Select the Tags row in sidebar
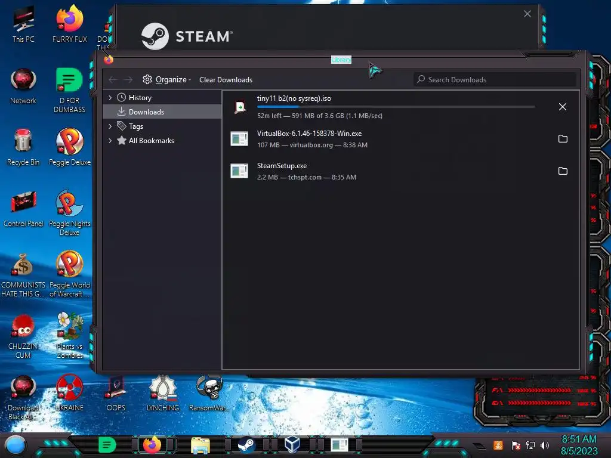The height and width of the screenshot is (458, 611). (162, 126)
